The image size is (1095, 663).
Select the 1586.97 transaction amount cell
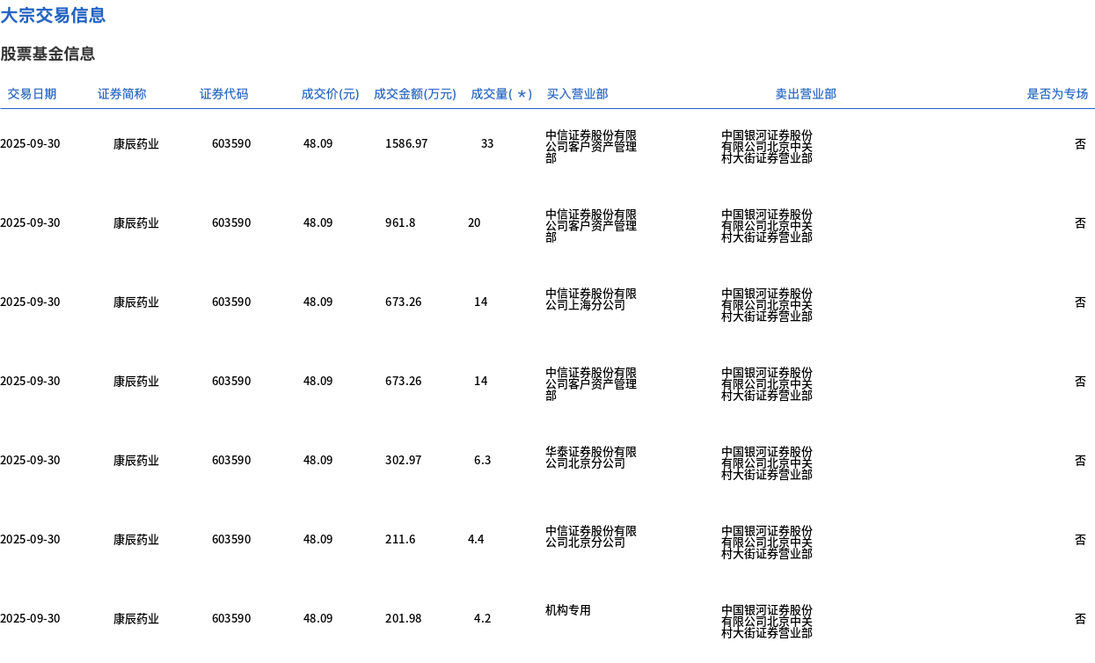click(x=406, y=143)
